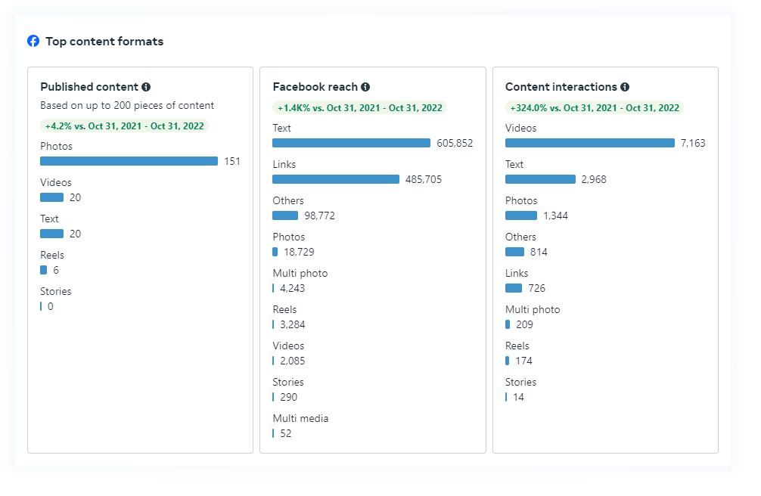This screenshot has width=761, height=496.
Task: Click the info icon next to Published content
Action: [x=146, y=87]
